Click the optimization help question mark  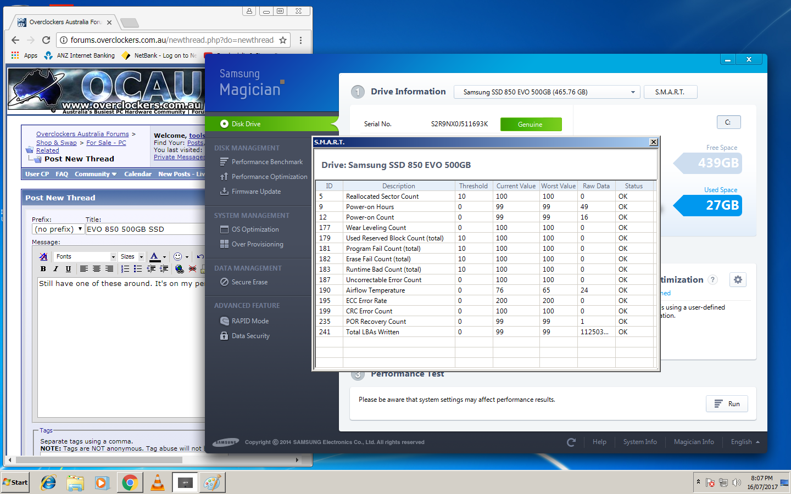713,280
